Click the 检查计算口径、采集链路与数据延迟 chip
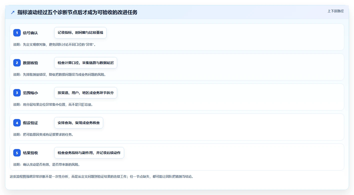This screenshot has width=354, height=195. coord(86,63)
